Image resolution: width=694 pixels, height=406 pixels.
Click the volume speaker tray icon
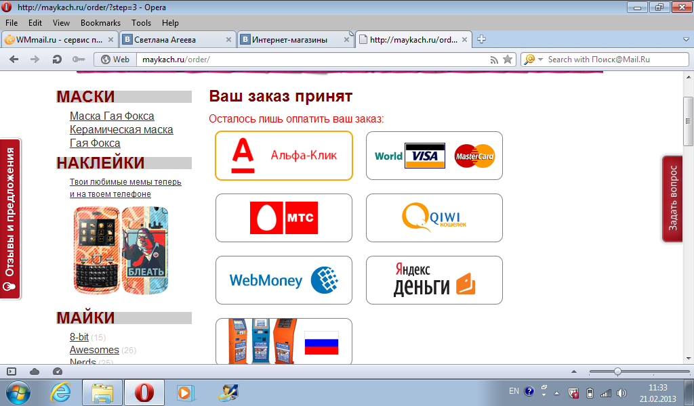pyautogui.click(x=622, y=392)
